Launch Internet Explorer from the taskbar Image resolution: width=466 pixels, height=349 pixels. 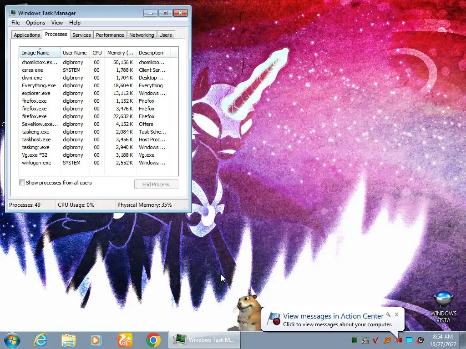tap(41, 340)
